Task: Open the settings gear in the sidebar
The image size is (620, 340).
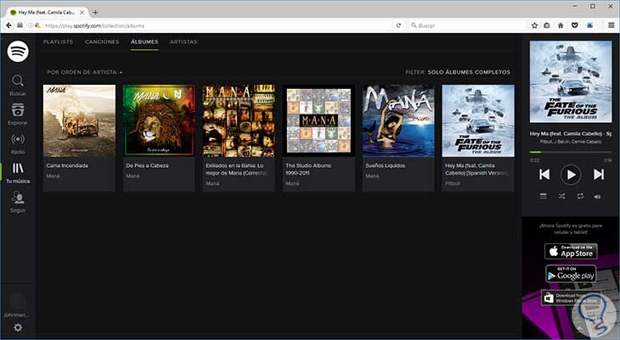Action: [x=18, y=327]
